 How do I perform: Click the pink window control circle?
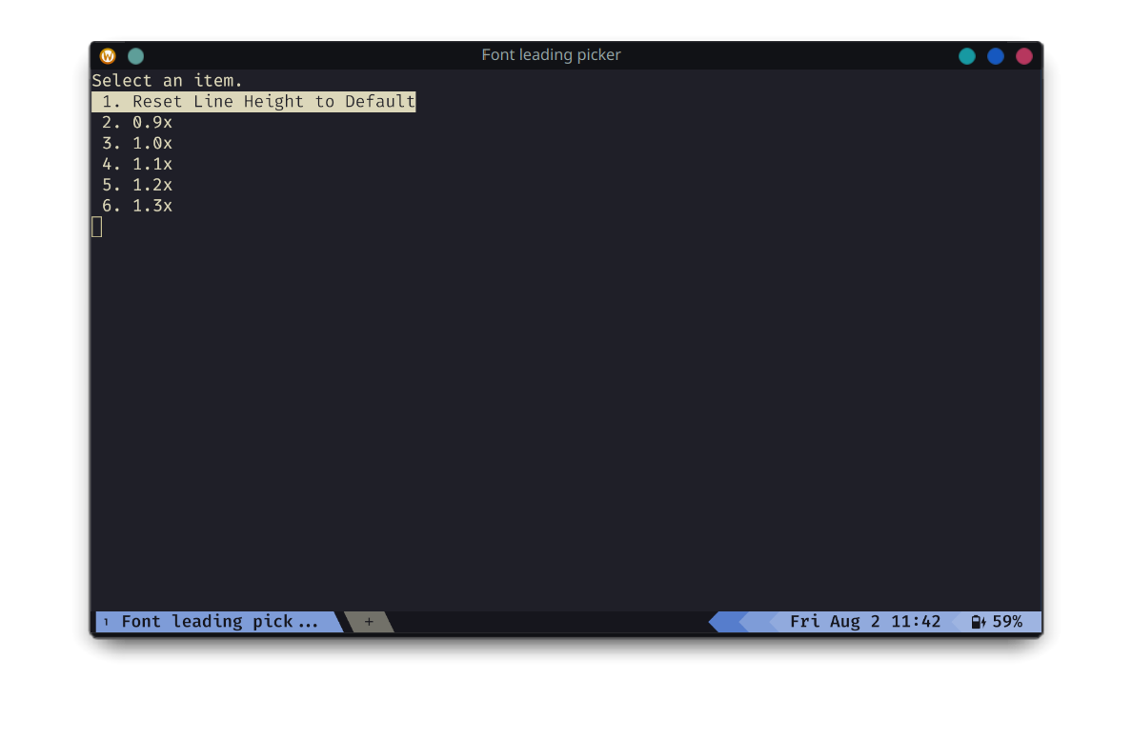1024,55
